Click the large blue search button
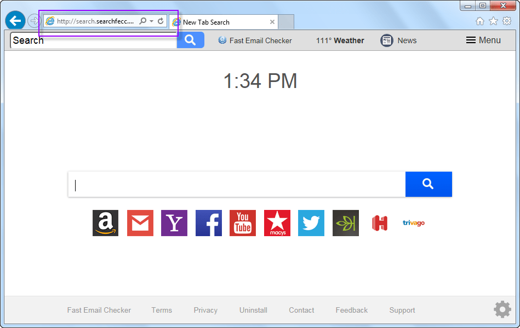This screenshot has width=520, height=328. (x=428, y=184)
